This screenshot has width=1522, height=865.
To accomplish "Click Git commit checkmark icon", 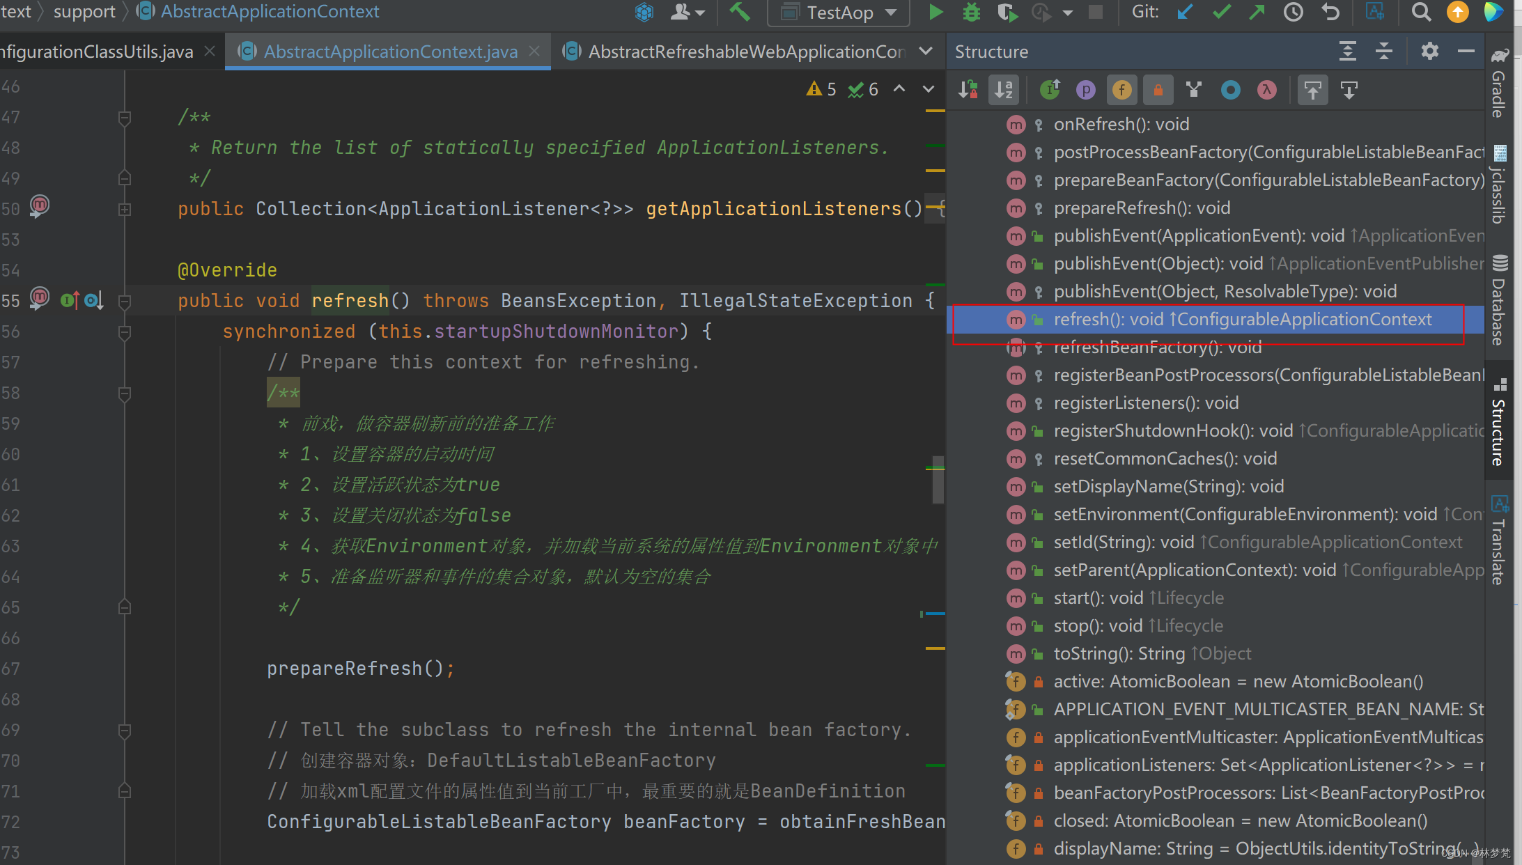I will (x=1221, y=12).
